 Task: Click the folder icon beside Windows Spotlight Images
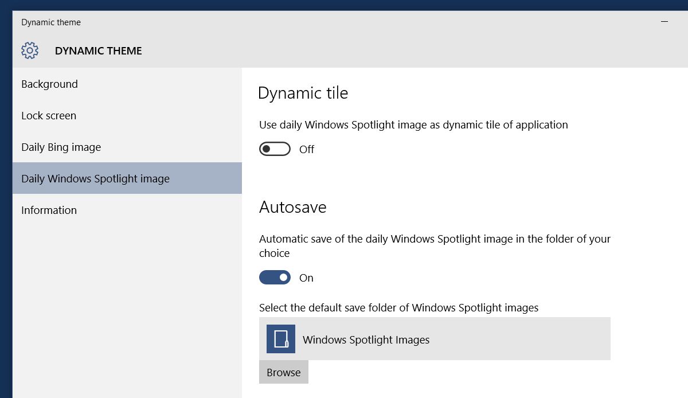tap(281, 339)
